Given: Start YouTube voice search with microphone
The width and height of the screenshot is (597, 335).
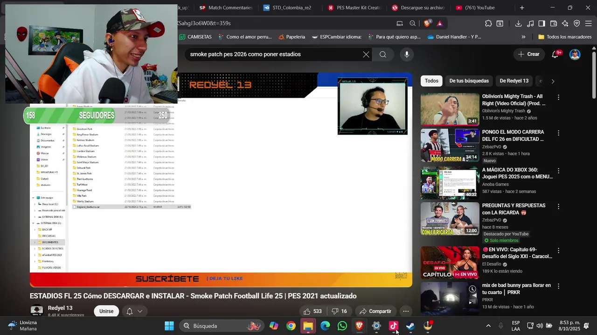Looking at the screenshot, I should click(x=407, y=54).
